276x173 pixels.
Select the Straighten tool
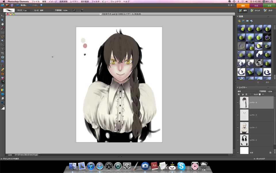click(x=3, y=61)
